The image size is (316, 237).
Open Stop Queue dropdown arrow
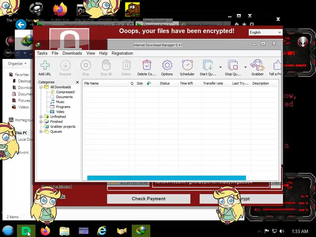click(x=245, y=67)
